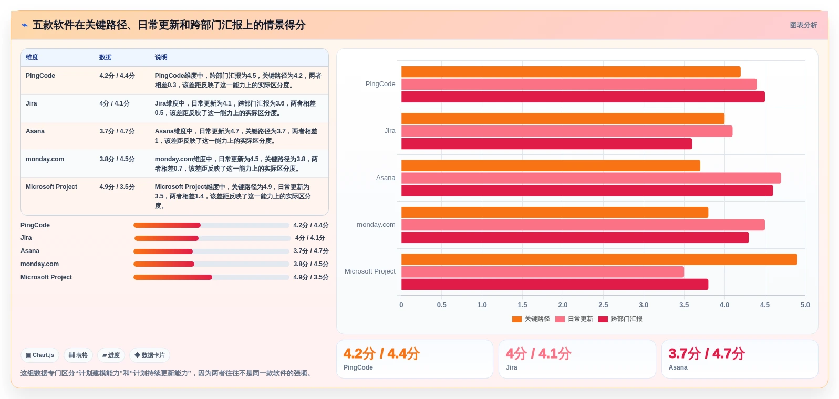The width and height of the screenshot is (839, 399).
Task: Click the Jira description text in table
Action: [x=235, y=108]
